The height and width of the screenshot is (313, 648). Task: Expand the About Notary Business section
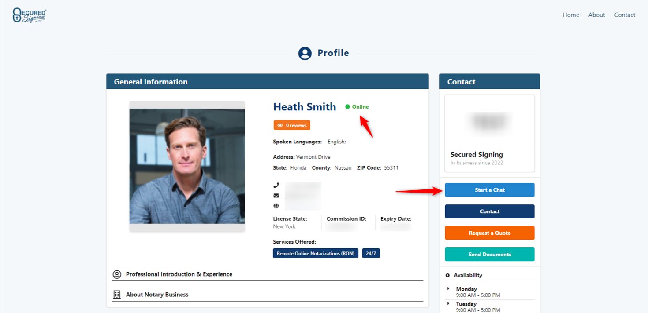click(157, 295)
